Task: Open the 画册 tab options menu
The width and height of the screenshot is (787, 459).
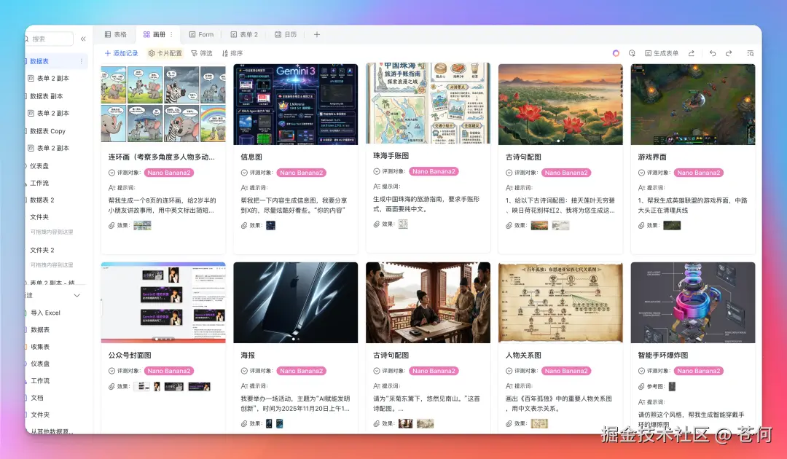Action: coord(171,34)
